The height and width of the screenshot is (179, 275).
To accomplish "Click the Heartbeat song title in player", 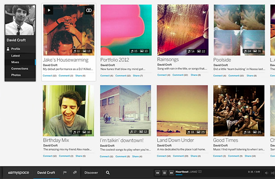I will [182, 172].
